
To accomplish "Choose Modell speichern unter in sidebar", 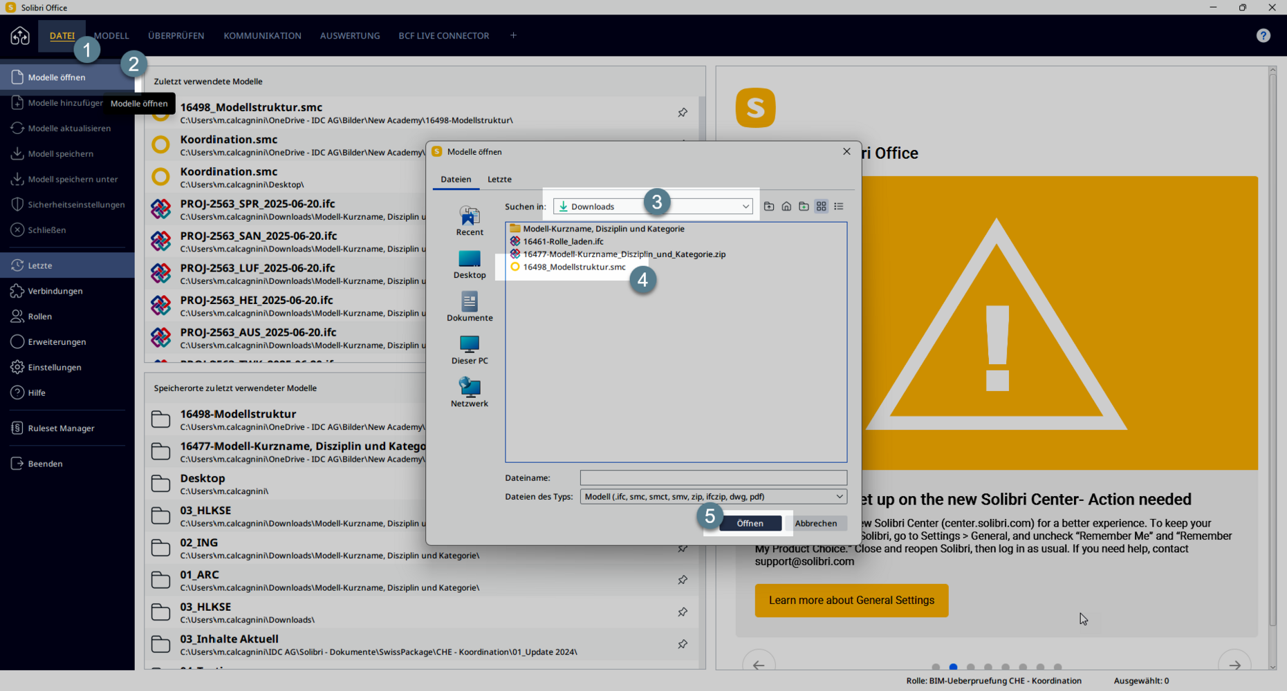I will (x=67, y=179).
